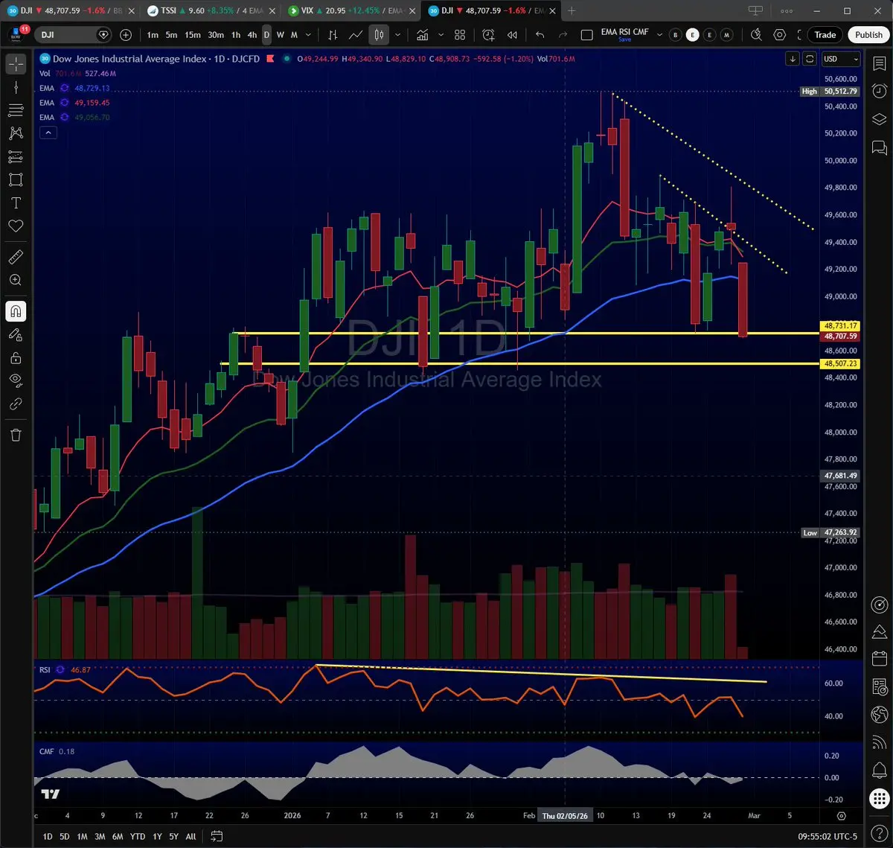Undo the last chart action
The height and width of the screenshot is (848, 893).
point(540,35)
